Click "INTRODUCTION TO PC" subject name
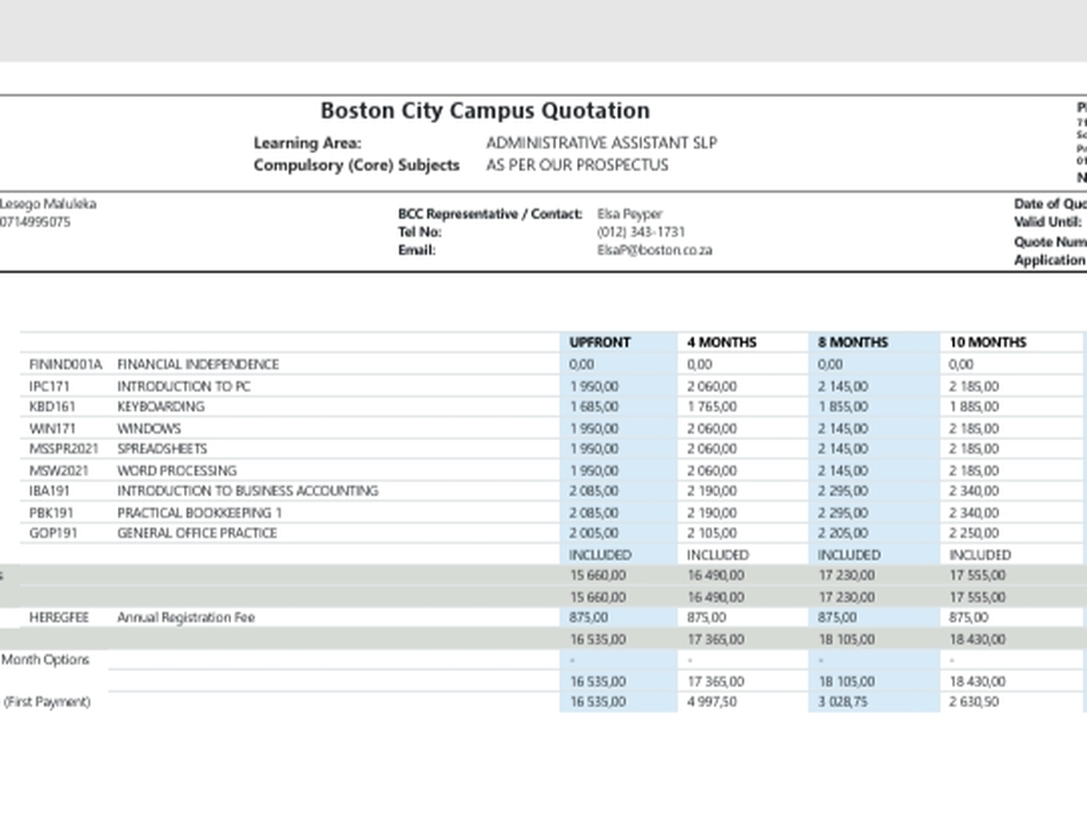The width and height of the screenshot is (1087, 815). click(x=184, y=386)
